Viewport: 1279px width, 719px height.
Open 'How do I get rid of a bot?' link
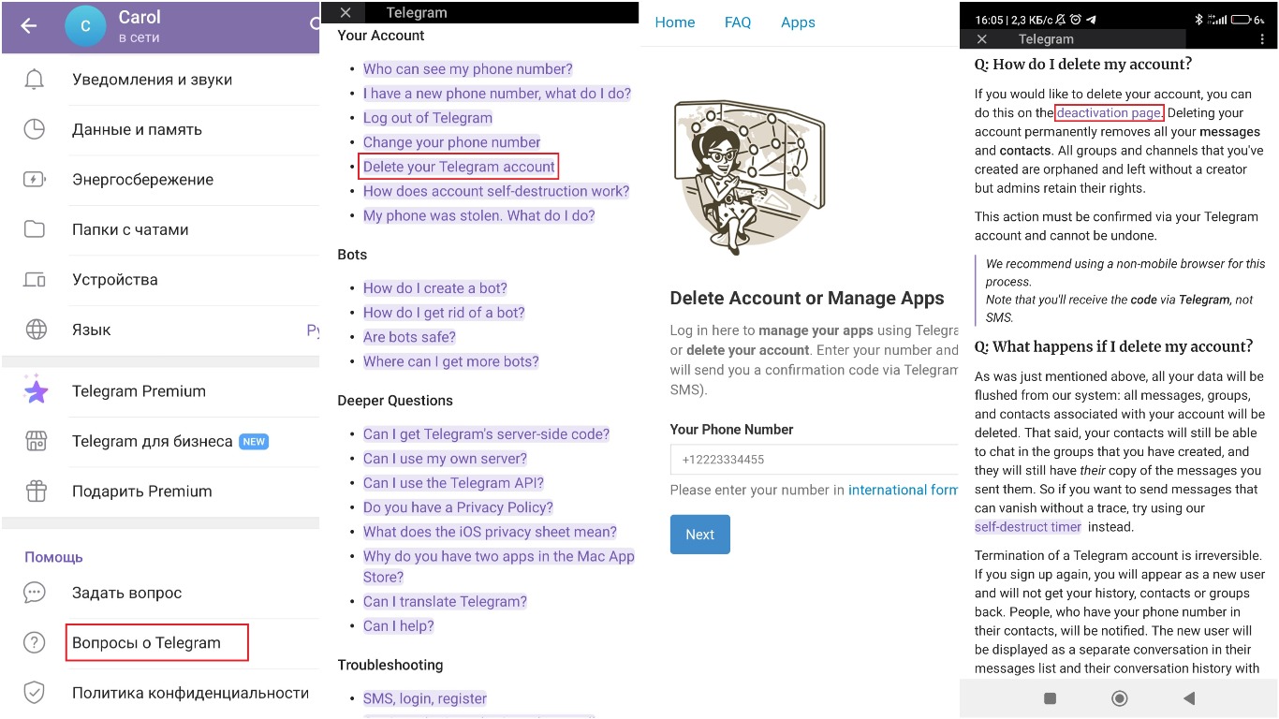[444, 313]
